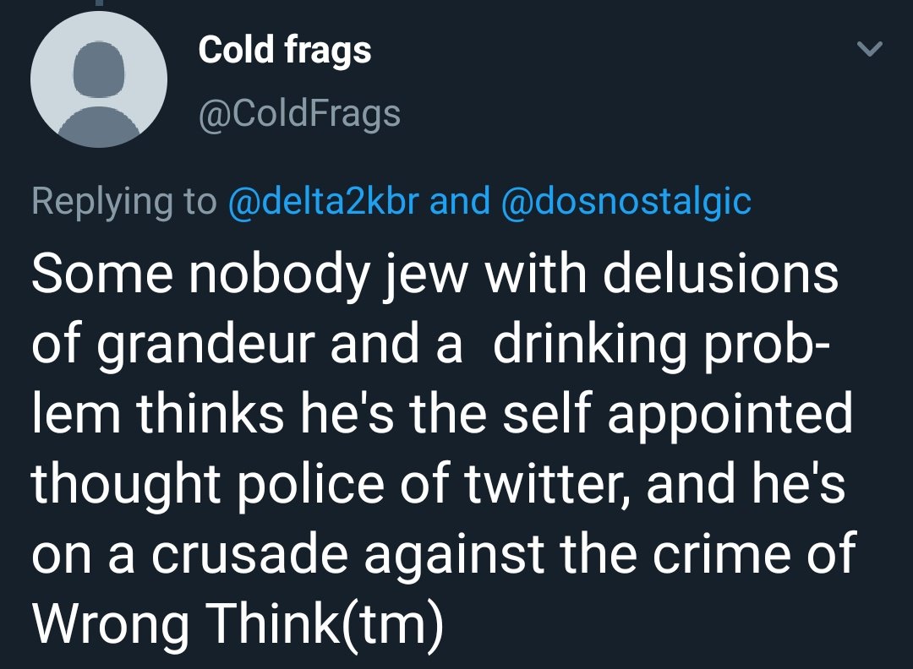Visit the @ColdFrags handle profile
This screenshot has height=669, width=913.
click(x=299, y=113)
